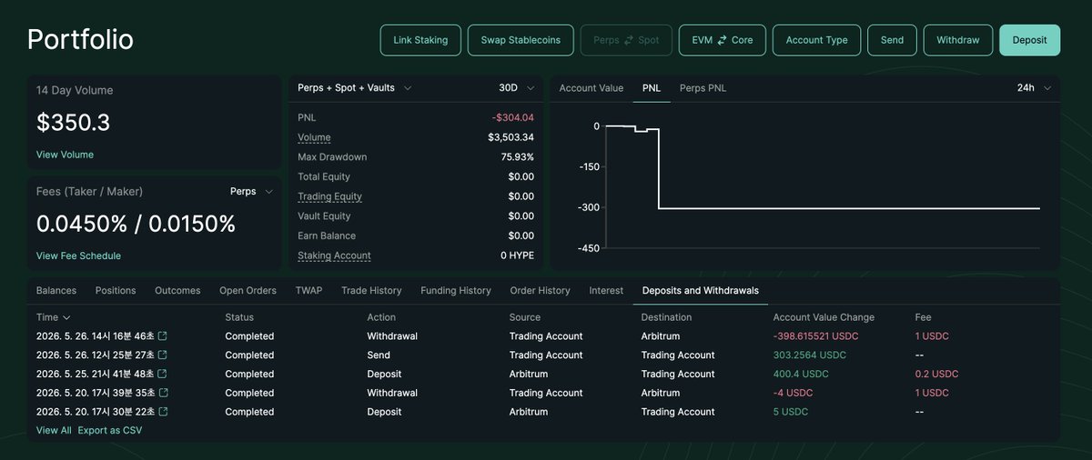The height and width of the screenshot is (460, 1092).
Task: Click the underlined Volume label
Action: click(x=314, y=137)
